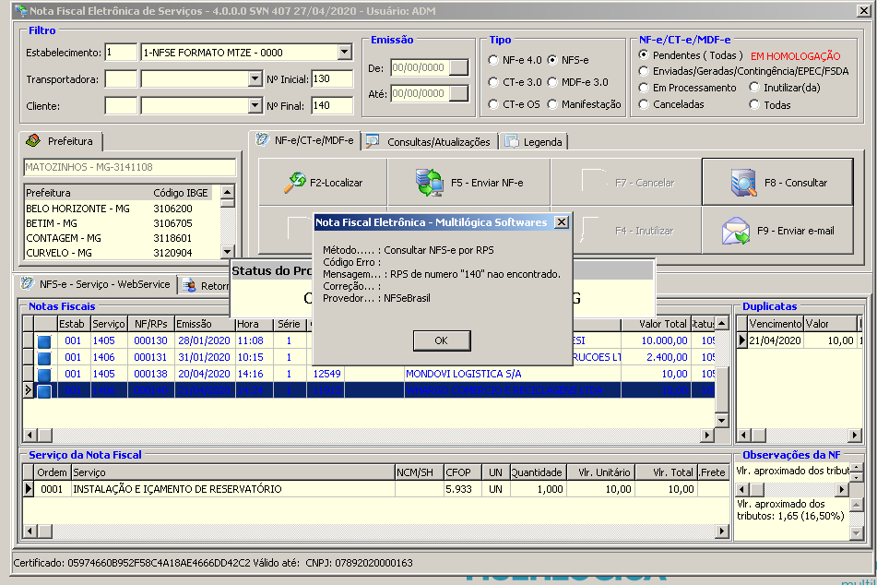Open the Emissão Até date picker button

pyautogui.click(x=458, y=93)
